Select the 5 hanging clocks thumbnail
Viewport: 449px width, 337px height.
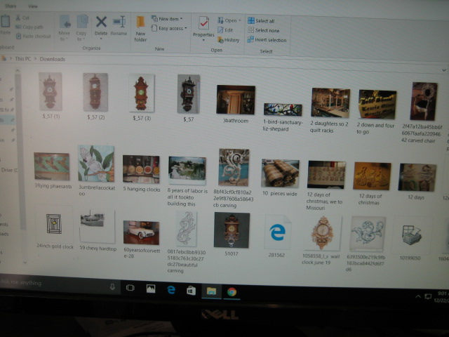(x=141, y=169)
